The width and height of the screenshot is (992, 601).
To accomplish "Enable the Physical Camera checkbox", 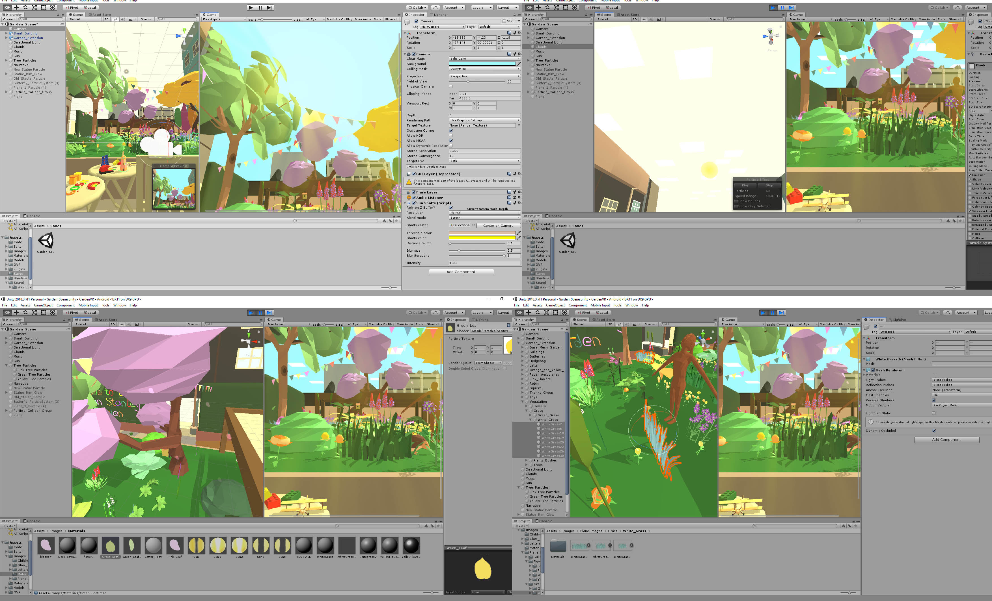I will [451, 86].
